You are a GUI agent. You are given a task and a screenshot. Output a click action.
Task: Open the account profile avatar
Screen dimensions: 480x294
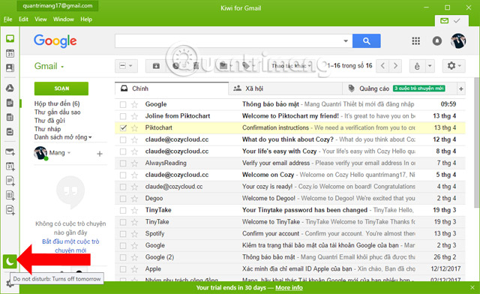[458, 41]
